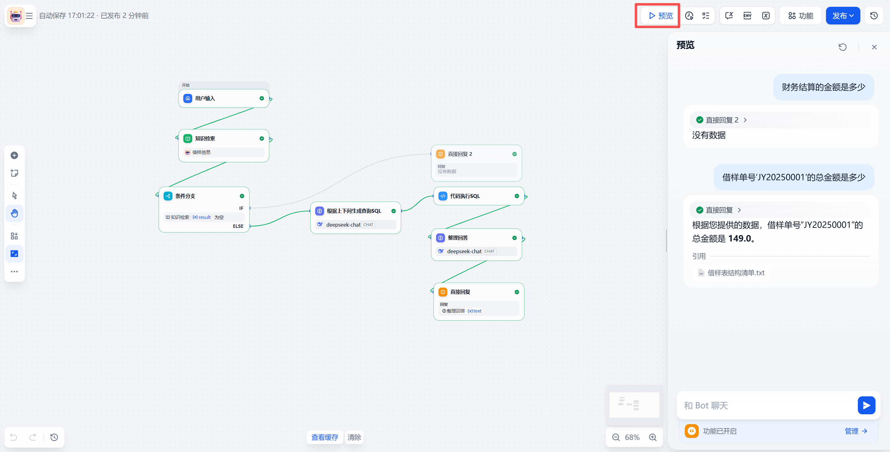This screenshot has height=452, width=890.
Task: Select the hand pan tool
Action: pos(14,213)
